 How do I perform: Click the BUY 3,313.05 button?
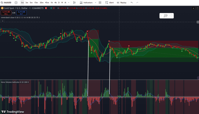[x=21, y=13]
